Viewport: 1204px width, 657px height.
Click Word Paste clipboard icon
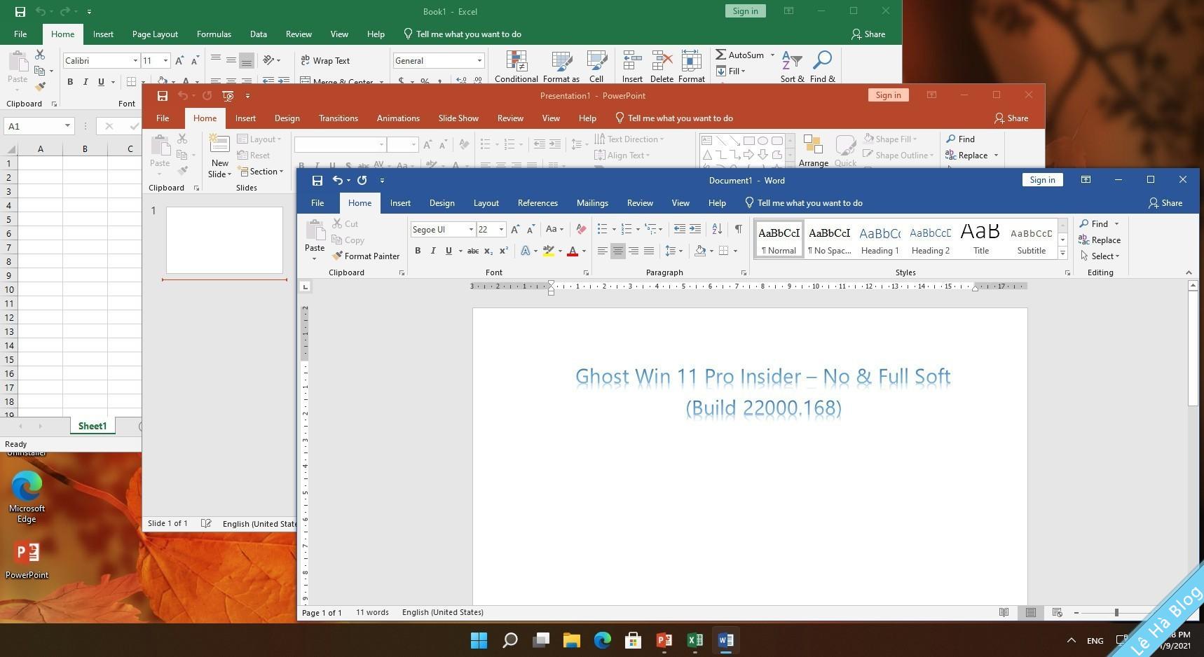click(315, 230)
